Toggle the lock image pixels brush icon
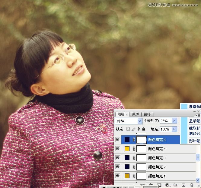Viewport: 201px width, 188px height. [133, 129]
